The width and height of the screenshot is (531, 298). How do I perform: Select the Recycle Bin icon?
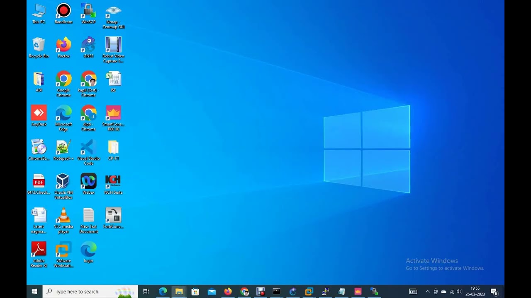coord(39,48)
